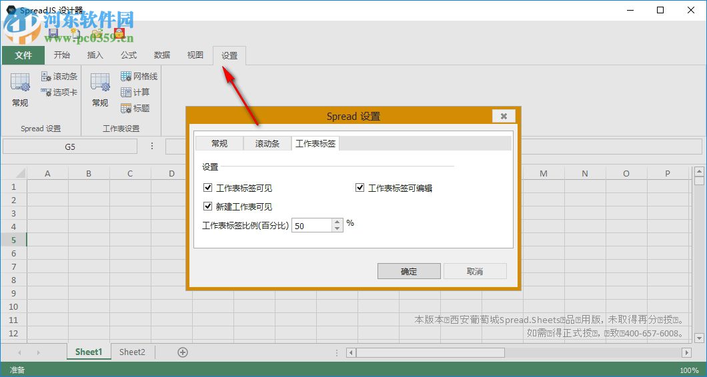Select the 设置 ribbon tab
This screenshot has width=707, height=377.
pyautogui.click(x=229, y=55)
